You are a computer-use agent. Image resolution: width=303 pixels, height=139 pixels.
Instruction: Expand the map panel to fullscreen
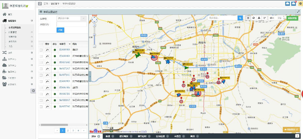point(298,11)
